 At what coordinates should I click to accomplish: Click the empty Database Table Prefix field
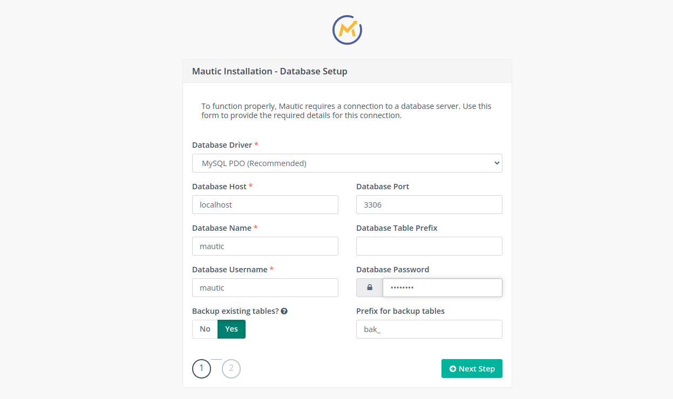[x=429, y=246]
